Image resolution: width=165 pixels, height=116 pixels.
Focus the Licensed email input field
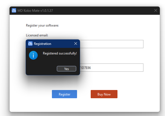coord(111,44)
